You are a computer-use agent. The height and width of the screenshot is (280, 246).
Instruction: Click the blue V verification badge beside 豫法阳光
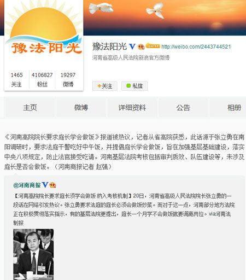tap(132, 46)
